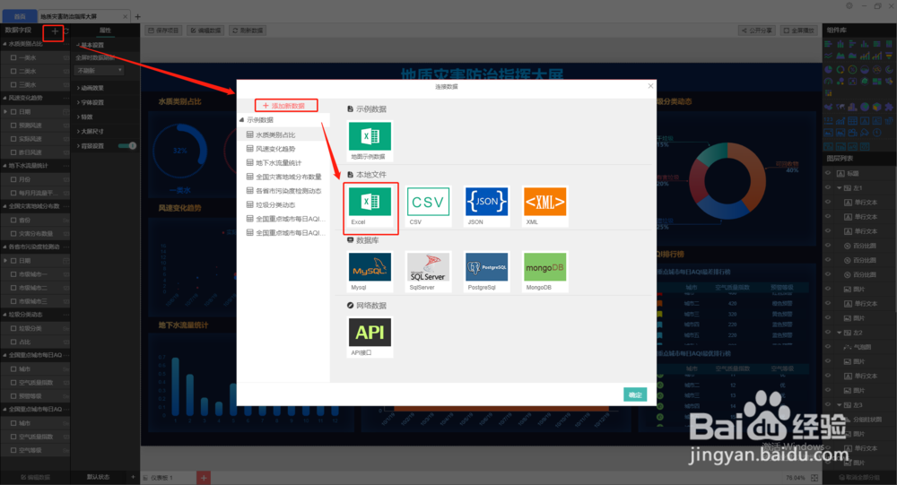Viewport: 897px width, 485px height.
Task: Click 取消全部分组 below the layer list
Action: pyautogui.click(x=860, y=477)
